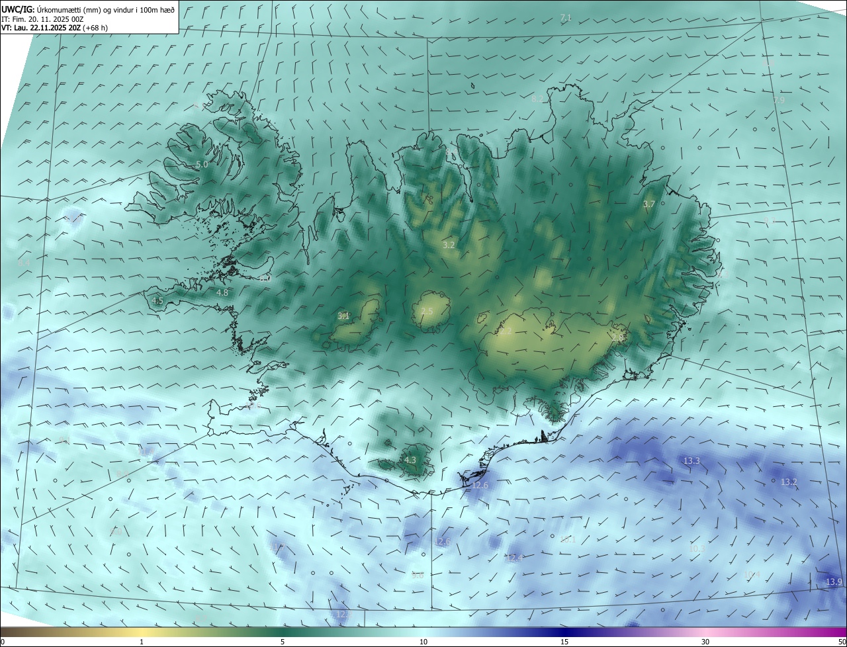847x647 pixels.
Task: Click the 2.5 value on the central glacier
Action: pos(427,311)
